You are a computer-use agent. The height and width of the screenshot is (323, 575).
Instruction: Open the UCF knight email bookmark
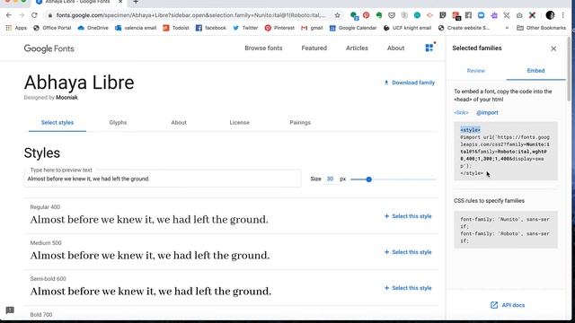[x=407, y=28]
